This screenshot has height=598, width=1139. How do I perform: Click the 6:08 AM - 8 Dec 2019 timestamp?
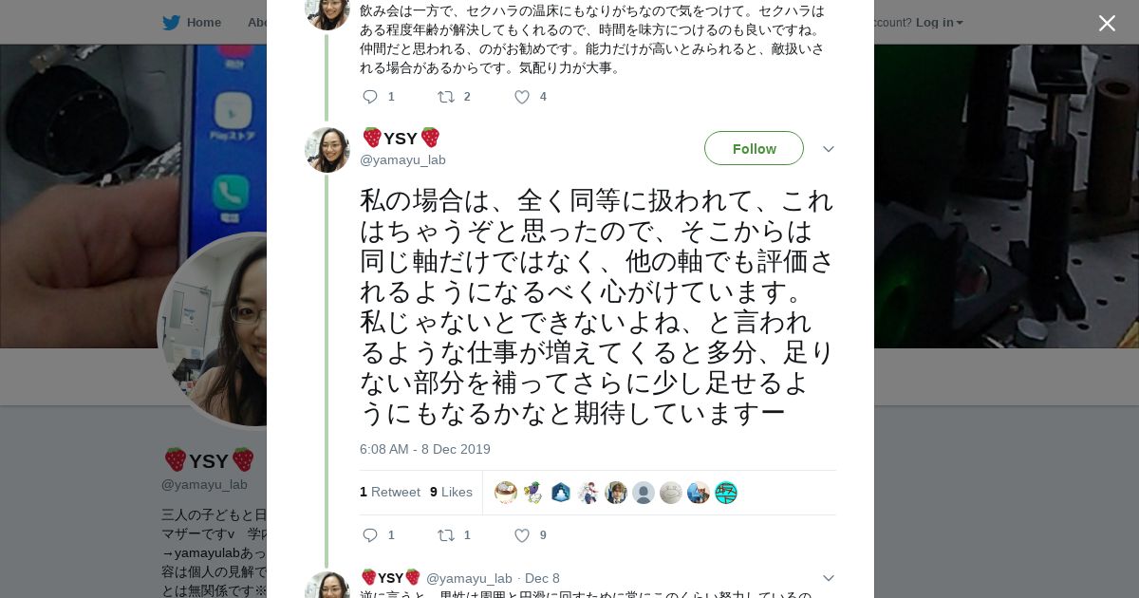click(x=425, y=449)
